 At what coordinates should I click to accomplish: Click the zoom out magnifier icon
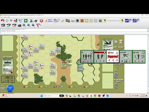point(33,25)
